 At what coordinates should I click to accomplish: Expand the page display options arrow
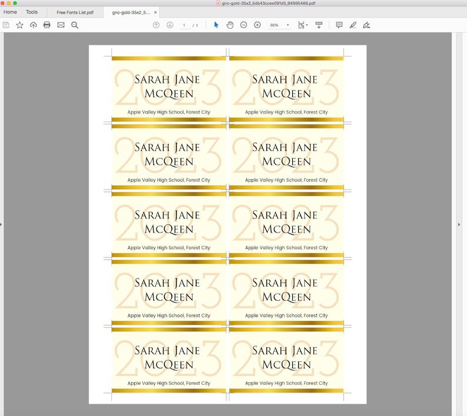pyautogui.click(x=307, y=25)
